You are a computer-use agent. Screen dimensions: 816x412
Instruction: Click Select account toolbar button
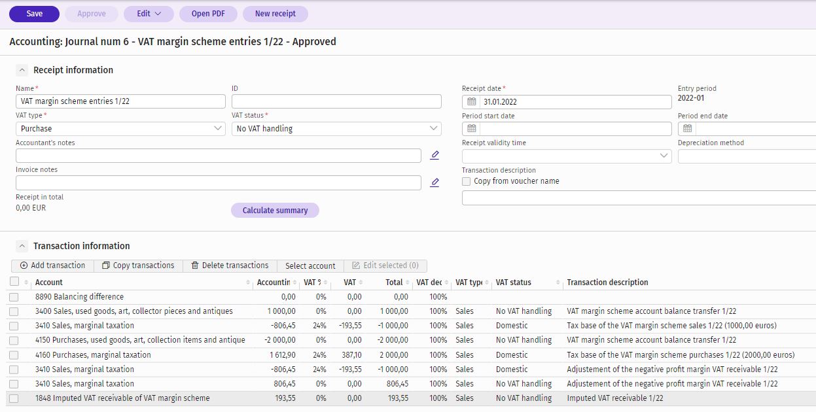[x=310, y=266]
